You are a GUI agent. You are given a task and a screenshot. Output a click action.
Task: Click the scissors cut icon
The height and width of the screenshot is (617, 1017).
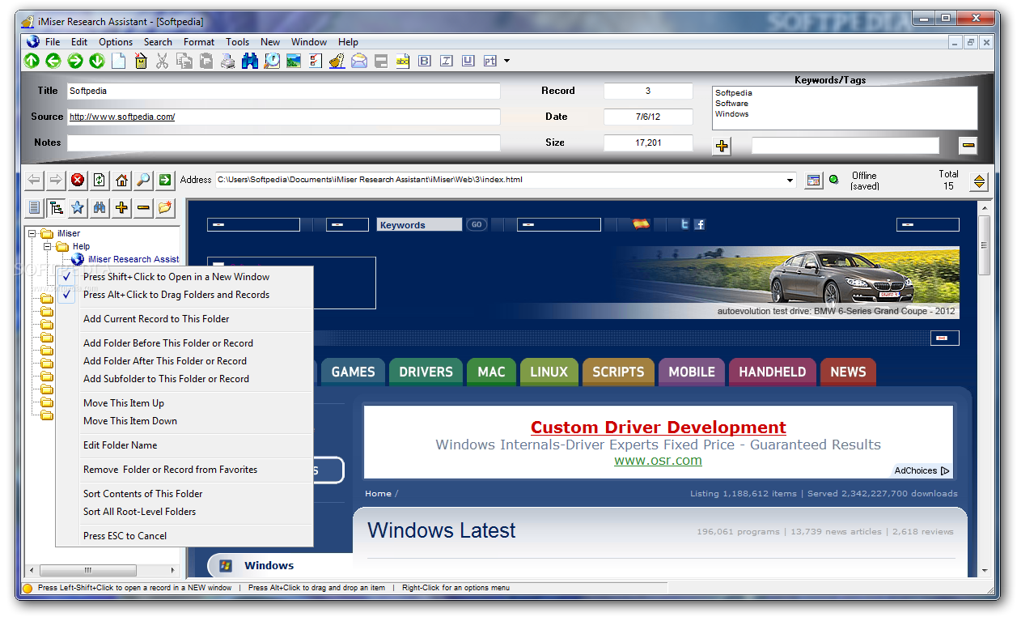pyautogui.click(x=163, y=61)
